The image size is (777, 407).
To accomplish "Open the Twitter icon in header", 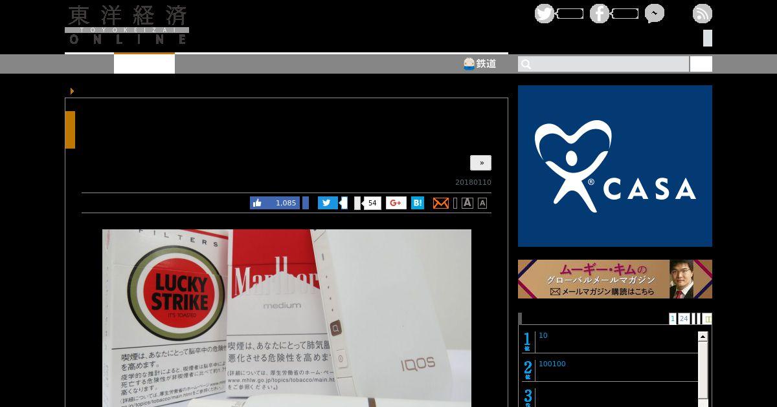I will click(x=545, y=14).
